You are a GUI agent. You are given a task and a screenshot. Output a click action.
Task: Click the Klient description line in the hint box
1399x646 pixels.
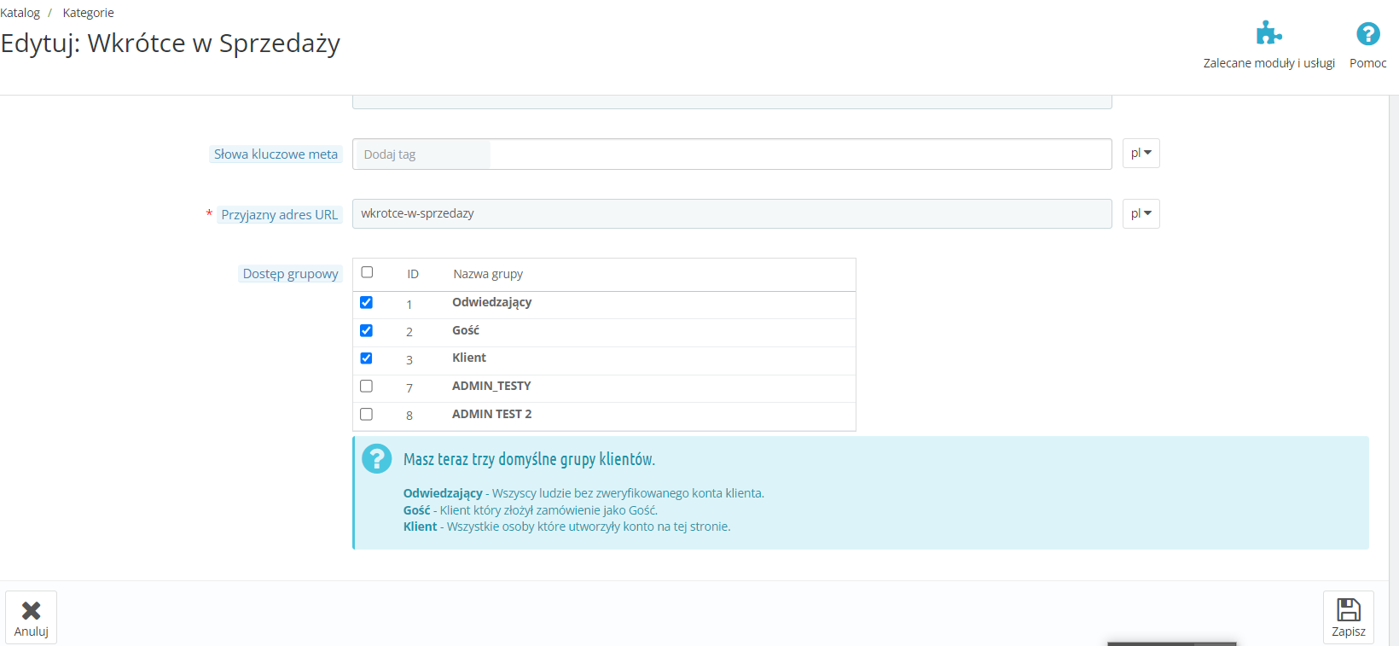pos(566,527)
